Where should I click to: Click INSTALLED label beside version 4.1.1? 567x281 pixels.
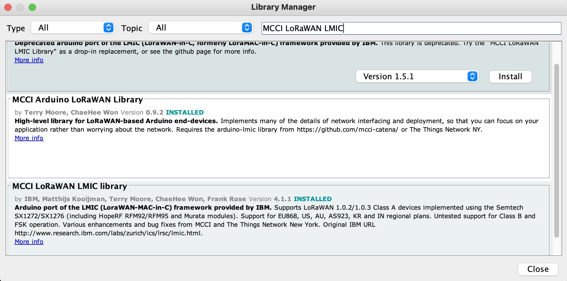click(312, 199)
